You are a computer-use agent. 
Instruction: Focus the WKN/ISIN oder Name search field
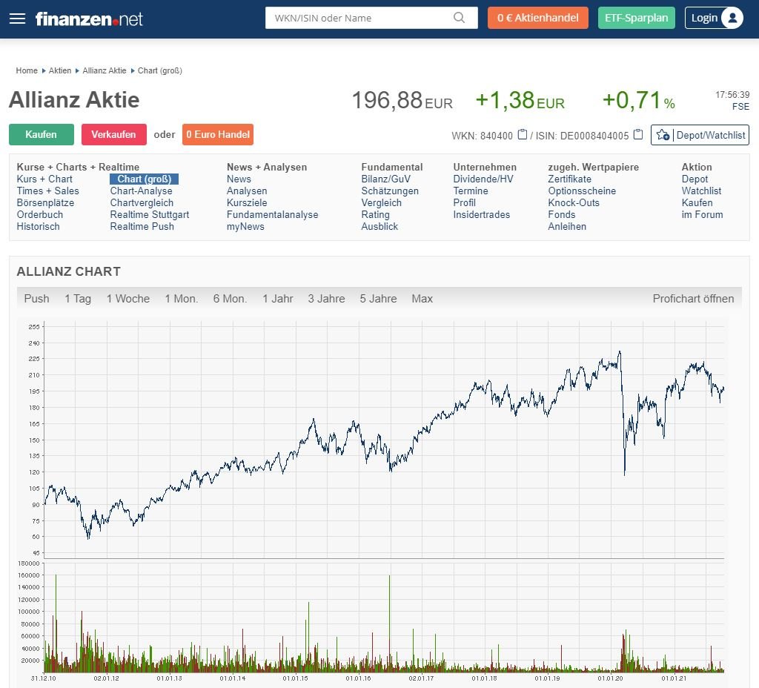(x=371, y=18)
